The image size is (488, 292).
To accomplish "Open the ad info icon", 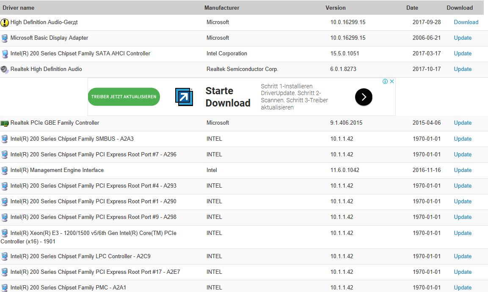I will coord(385,82).
